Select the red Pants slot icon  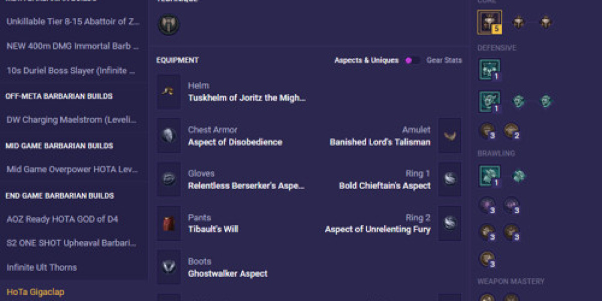(169, 223)
